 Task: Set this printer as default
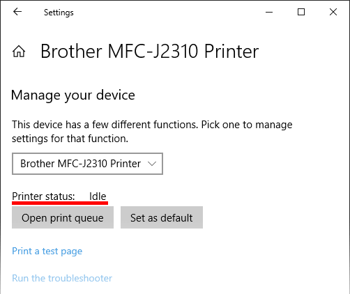pos(162,217)
